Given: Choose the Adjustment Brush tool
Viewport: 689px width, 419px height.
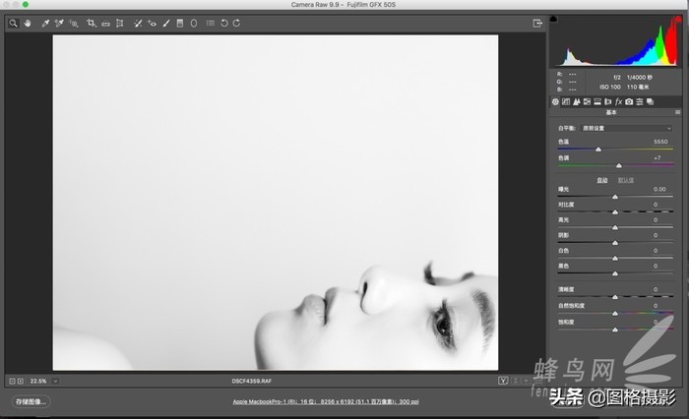Looking at the screenshot, I should pyautogui.click(x=165, y=23).
